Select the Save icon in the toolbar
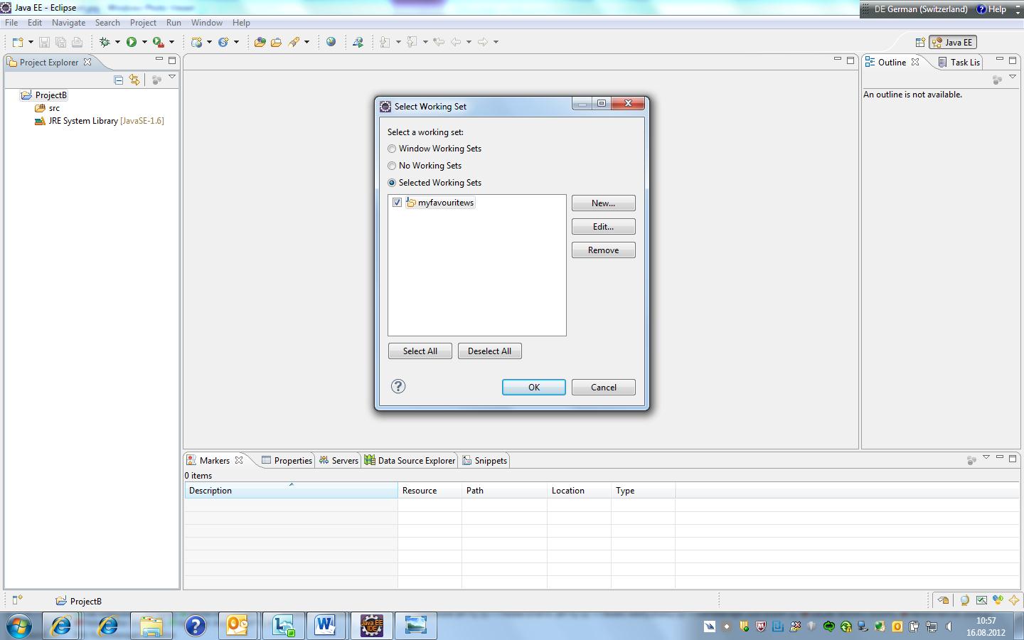Viewport: 1024px width, 640px height. [x=44, y=41]
